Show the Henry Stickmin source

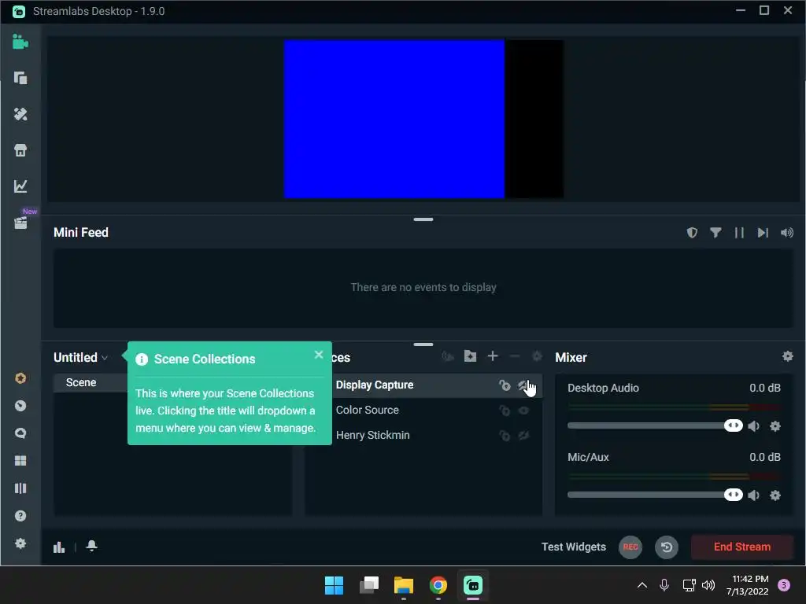(x=523, y=436)
